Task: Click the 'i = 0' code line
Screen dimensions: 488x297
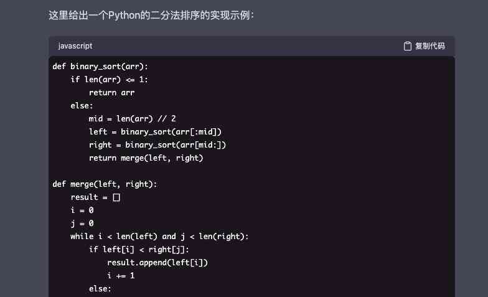Action: click(x=82, y=210)
